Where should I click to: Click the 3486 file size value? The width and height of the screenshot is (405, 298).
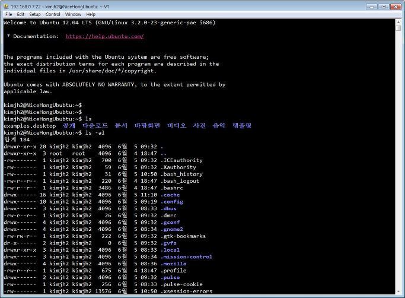click(104, 188)
